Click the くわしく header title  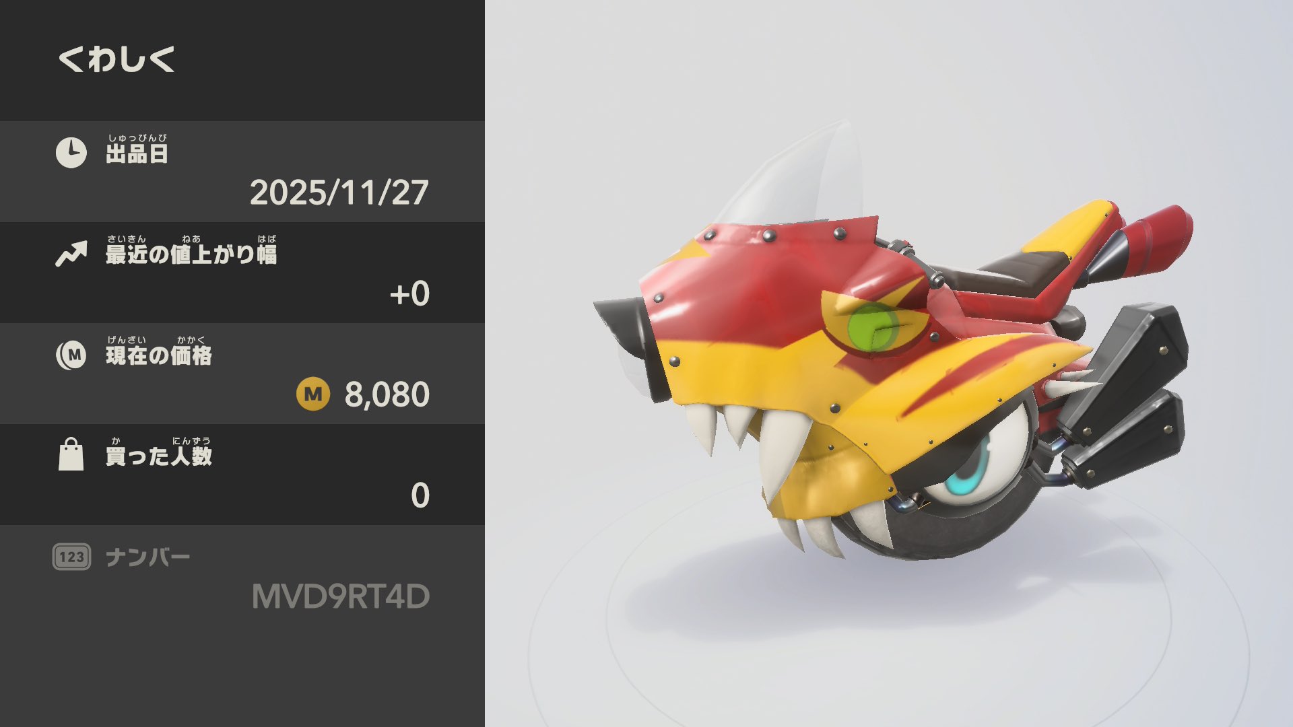pyautogui.click(x=117, y=59)
